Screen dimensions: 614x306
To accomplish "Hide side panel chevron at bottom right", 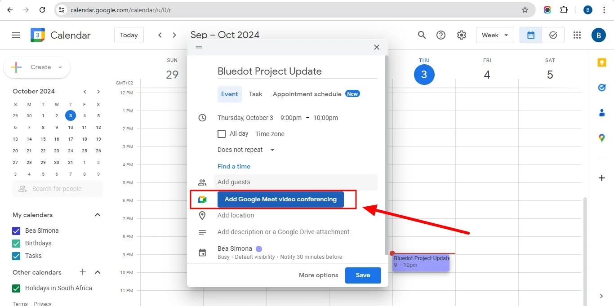I will pyautogui.click(x=602, y=296).
